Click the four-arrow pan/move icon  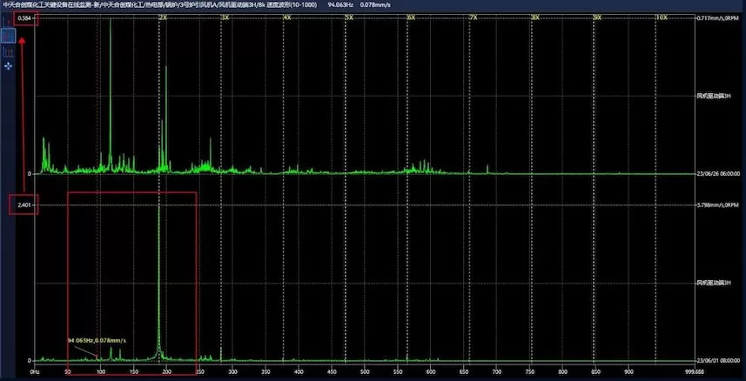10,65
